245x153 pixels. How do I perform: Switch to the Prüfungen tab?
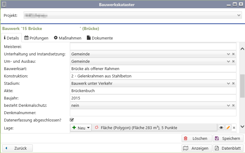(x=36, y=38)
